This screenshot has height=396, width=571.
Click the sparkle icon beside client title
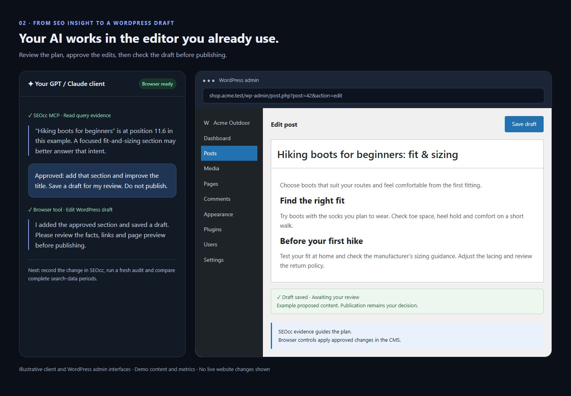click(x=31, y=84)
